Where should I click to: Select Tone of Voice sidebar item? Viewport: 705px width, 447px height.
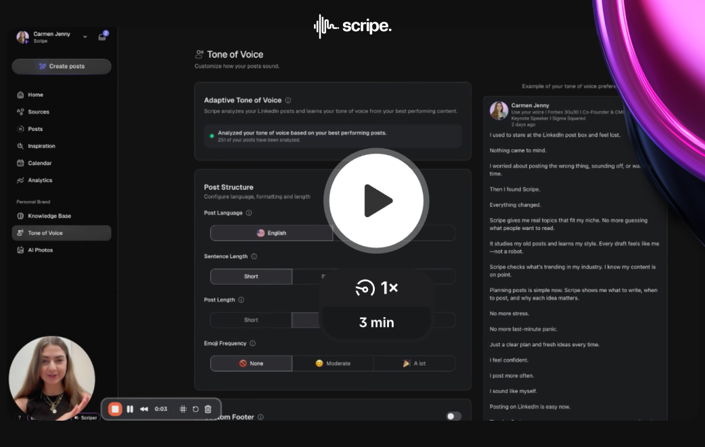tap(62, 233)
